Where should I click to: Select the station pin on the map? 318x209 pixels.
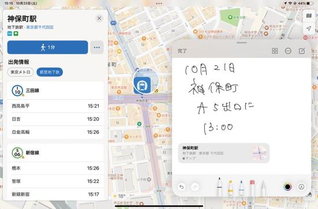coord(142,85)
